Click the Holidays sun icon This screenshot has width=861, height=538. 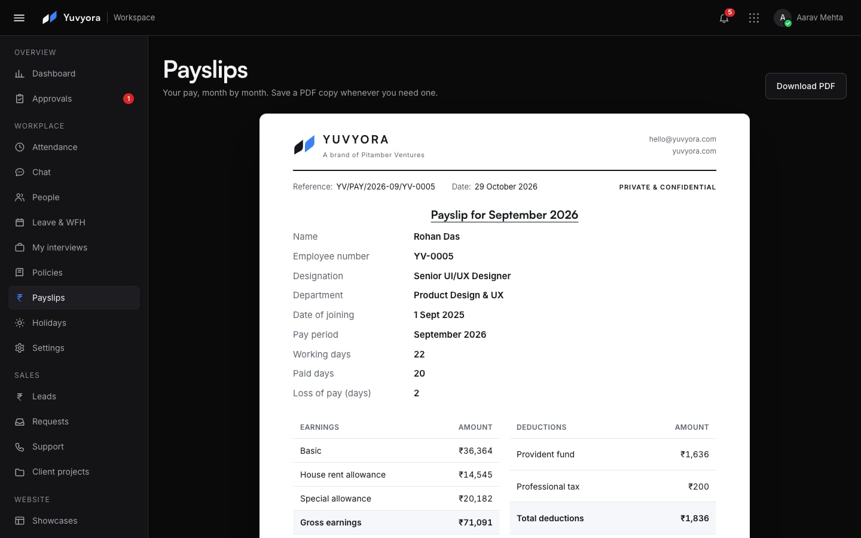click(20, 323)
